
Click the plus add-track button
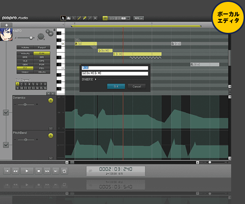point(6,25)
